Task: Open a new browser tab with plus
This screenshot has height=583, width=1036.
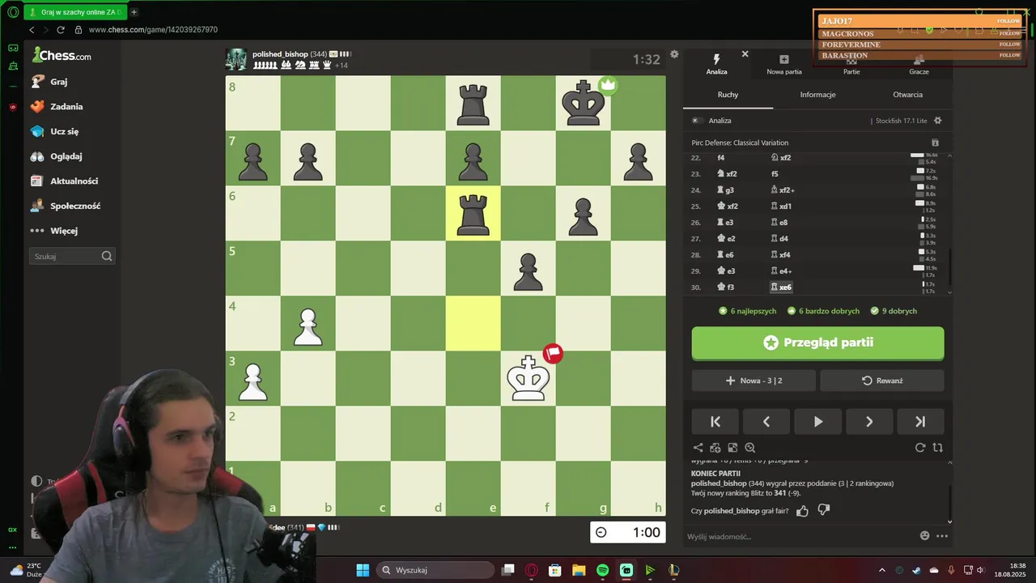Action: click(x=134, y=12)
